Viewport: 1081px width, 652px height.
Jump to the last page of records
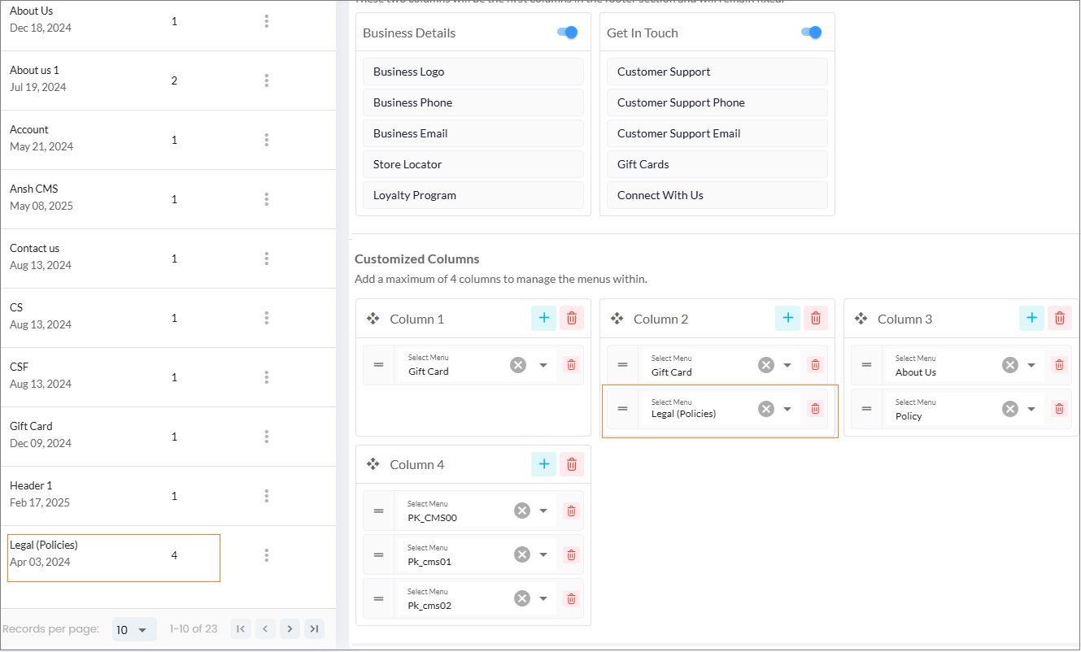(x=314, y=628)
